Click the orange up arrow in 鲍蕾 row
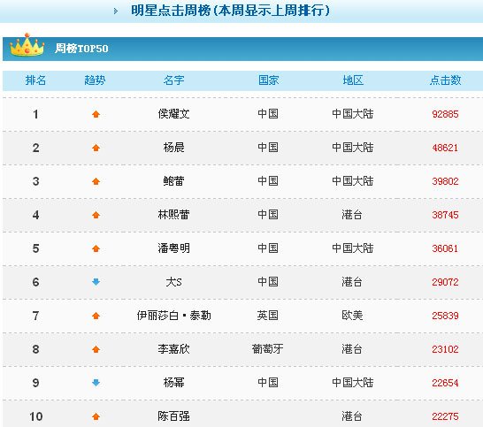483x427 pixels. [x=96, y=181]
